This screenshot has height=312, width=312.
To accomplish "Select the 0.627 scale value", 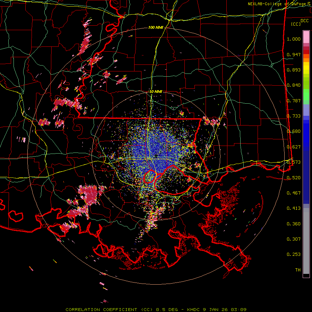I will point(294,147).
